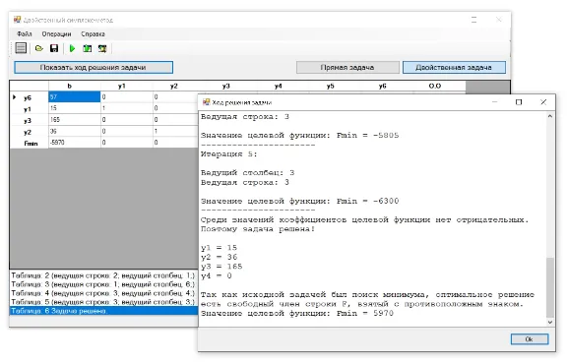Screen dimensions: 567x364
Task: Click the scroll up arrow in solution log
Action: pos(550,116)
